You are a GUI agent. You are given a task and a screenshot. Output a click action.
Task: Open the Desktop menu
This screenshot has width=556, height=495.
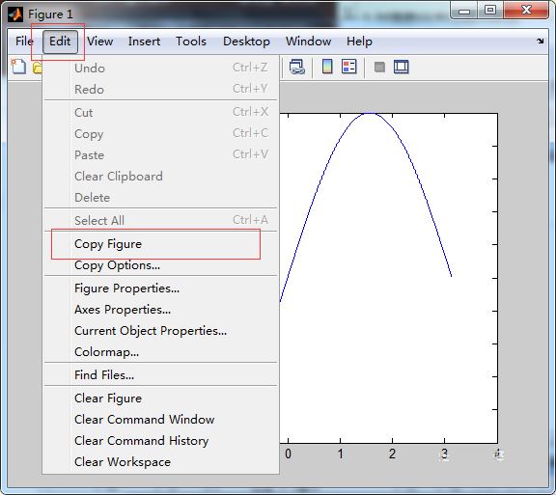[246, 41]
